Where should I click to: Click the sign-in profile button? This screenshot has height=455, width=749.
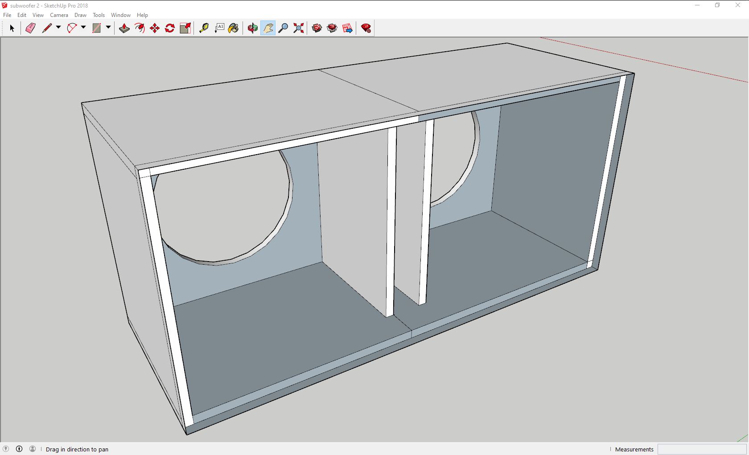[x=33, y=449]
